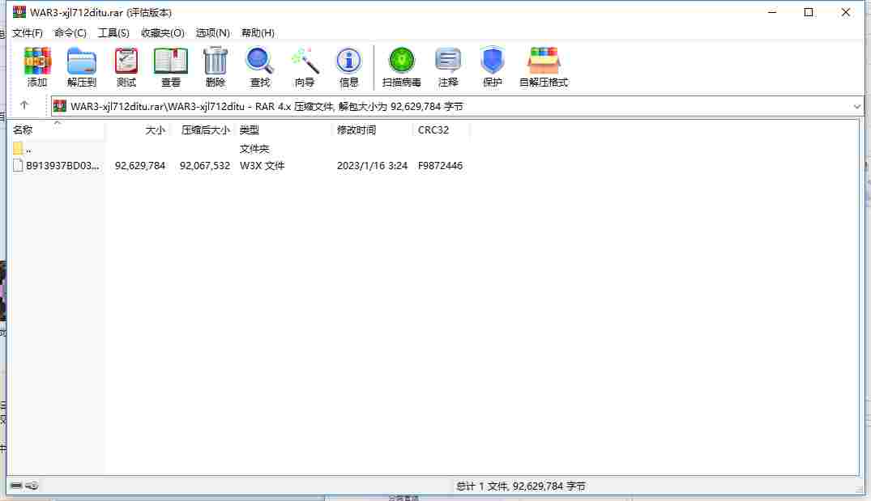Click the 文件夹 type cell of parent row

click(x=254, y=148)
